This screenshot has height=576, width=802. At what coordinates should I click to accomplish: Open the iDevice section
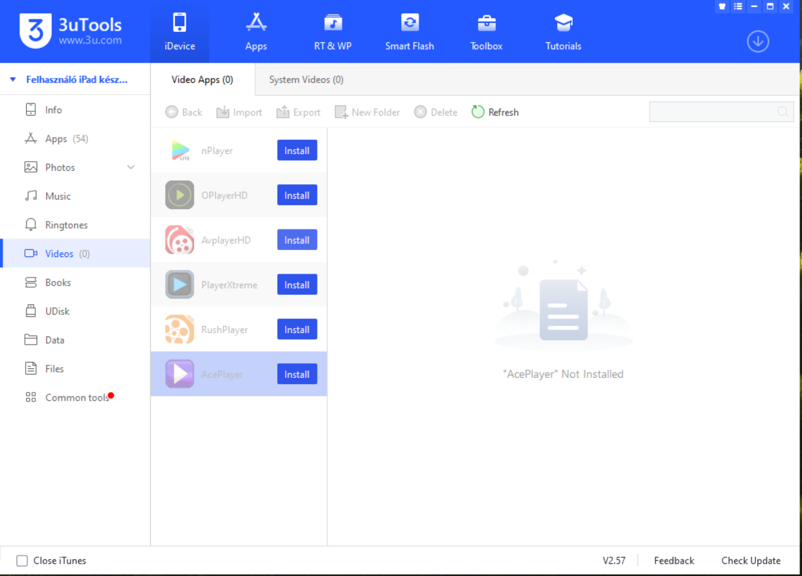click(179, 31)
